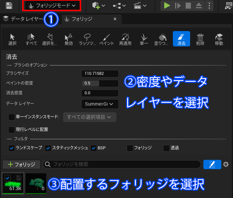Toggle the フォリッジ filter checkbox
Screen dimensions: 233x198
(130, 148)
